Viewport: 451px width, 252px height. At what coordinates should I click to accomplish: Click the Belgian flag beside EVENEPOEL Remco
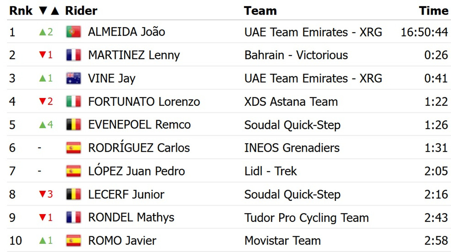click(x=74, y=125)
